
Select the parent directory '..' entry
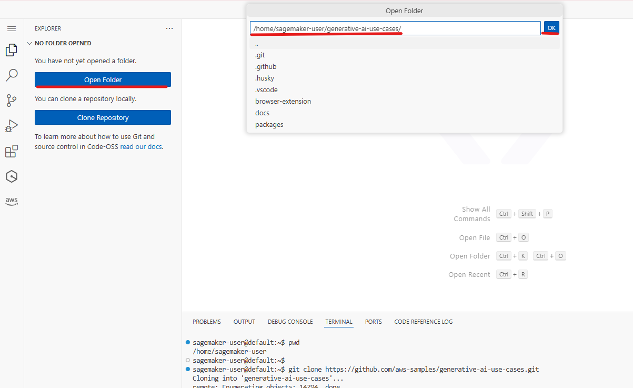click(405, 44)
